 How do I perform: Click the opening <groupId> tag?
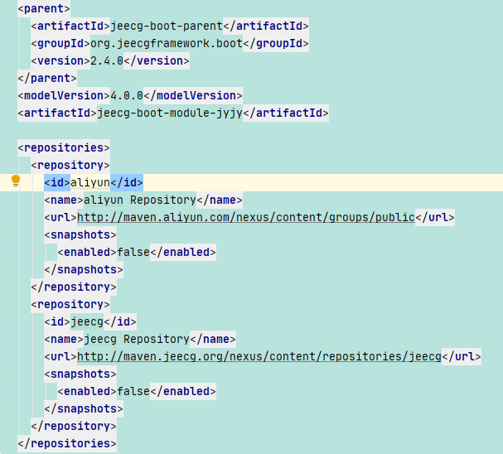tap(60, 43)
